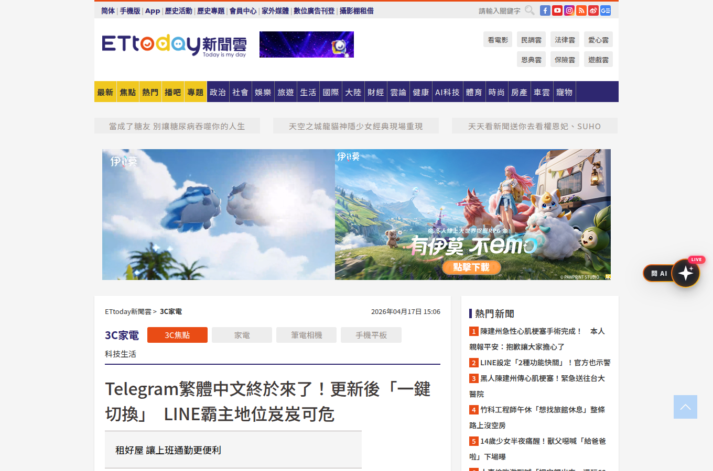Open the 體育 navigation item
This screenshot has width=713, height=471.
point(474,92)
